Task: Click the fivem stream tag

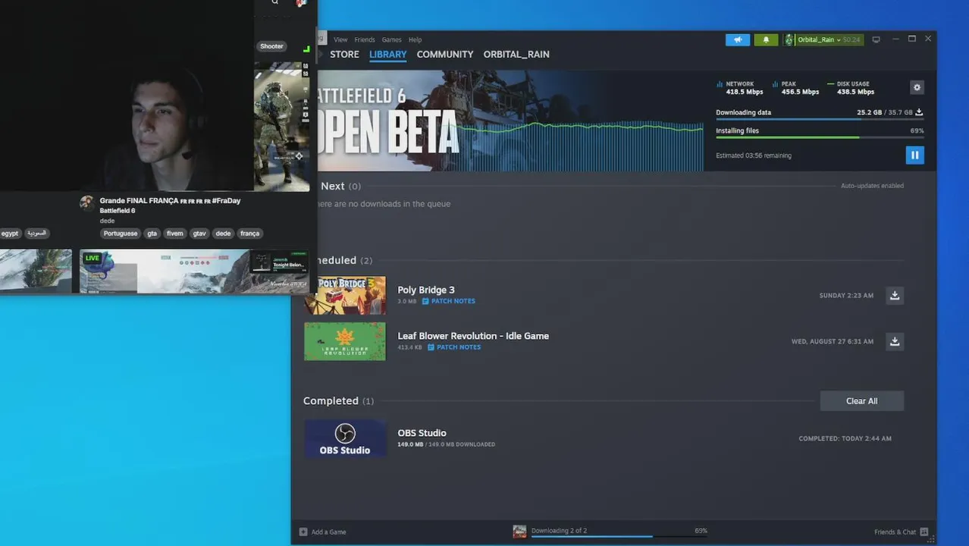Action: (175, 234)
